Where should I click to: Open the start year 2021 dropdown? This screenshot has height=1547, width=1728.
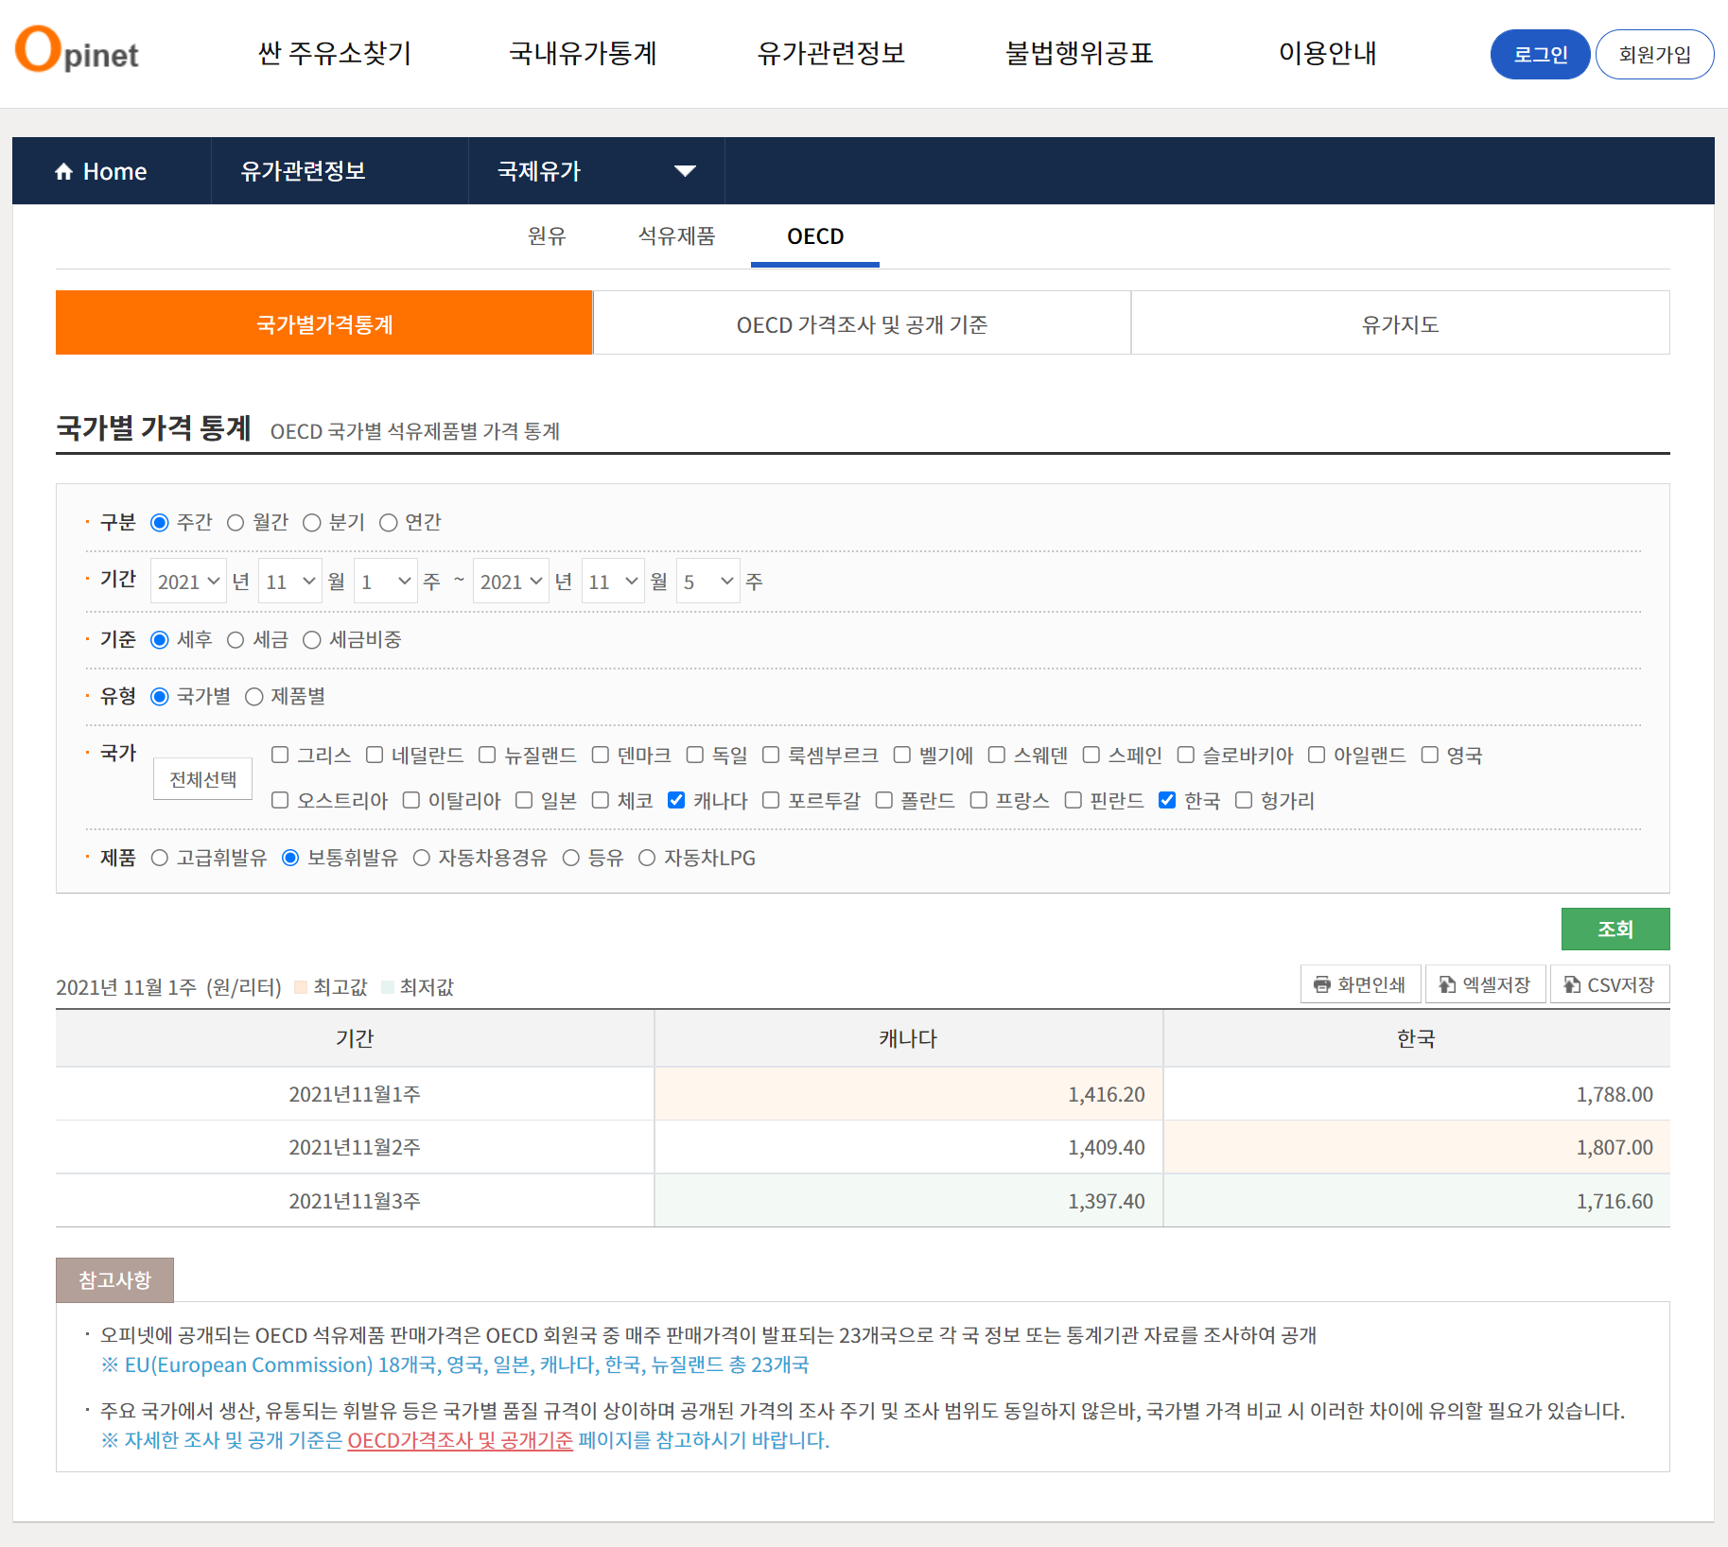coord(188,582)
